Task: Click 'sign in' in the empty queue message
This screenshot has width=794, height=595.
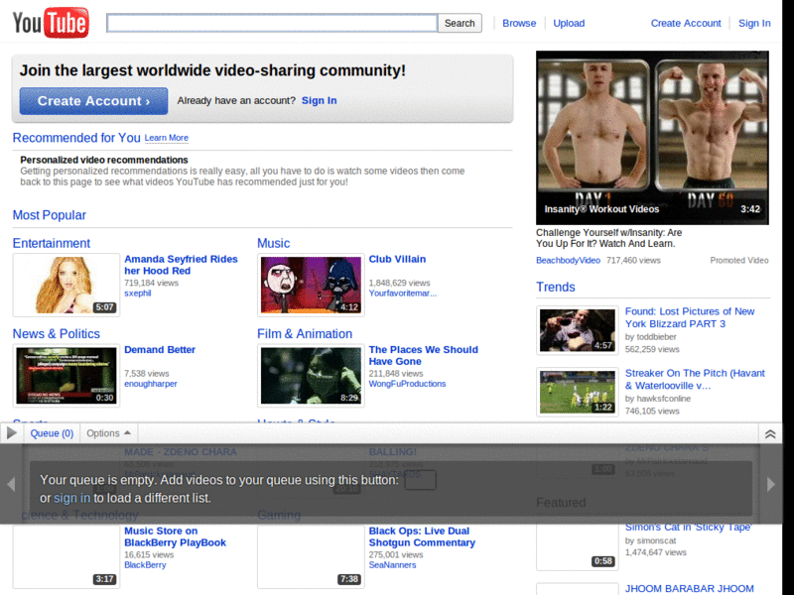Action: tap(71, 498)
